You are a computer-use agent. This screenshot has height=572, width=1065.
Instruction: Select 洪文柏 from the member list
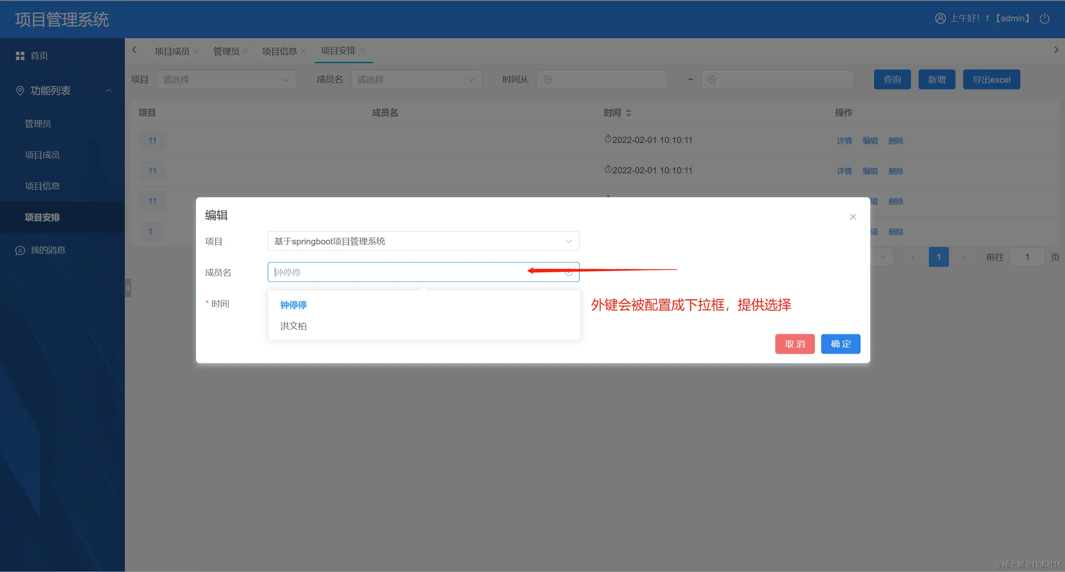tap(293, 326)
